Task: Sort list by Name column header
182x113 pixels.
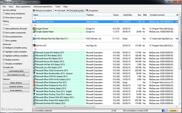Action: (x=59, y=15)
